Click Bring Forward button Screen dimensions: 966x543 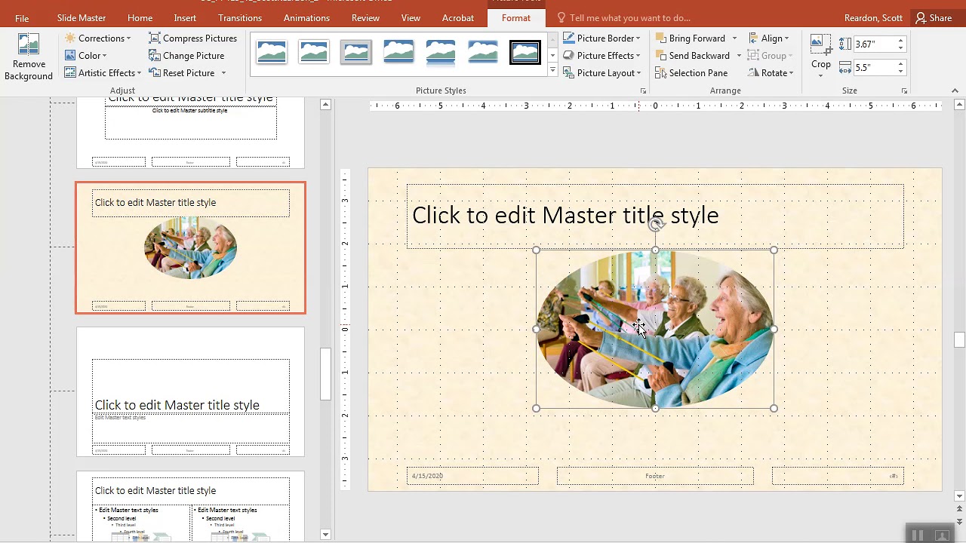pyautogui.click(x=690, y=38)
